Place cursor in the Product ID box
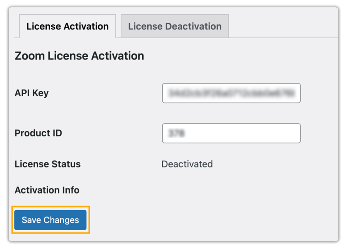347x248 pixels. (x=231, y=133)
